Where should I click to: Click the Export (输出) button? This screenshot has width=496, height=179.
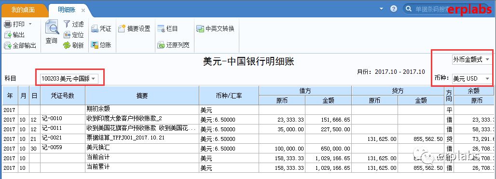(x=14, y=35)
